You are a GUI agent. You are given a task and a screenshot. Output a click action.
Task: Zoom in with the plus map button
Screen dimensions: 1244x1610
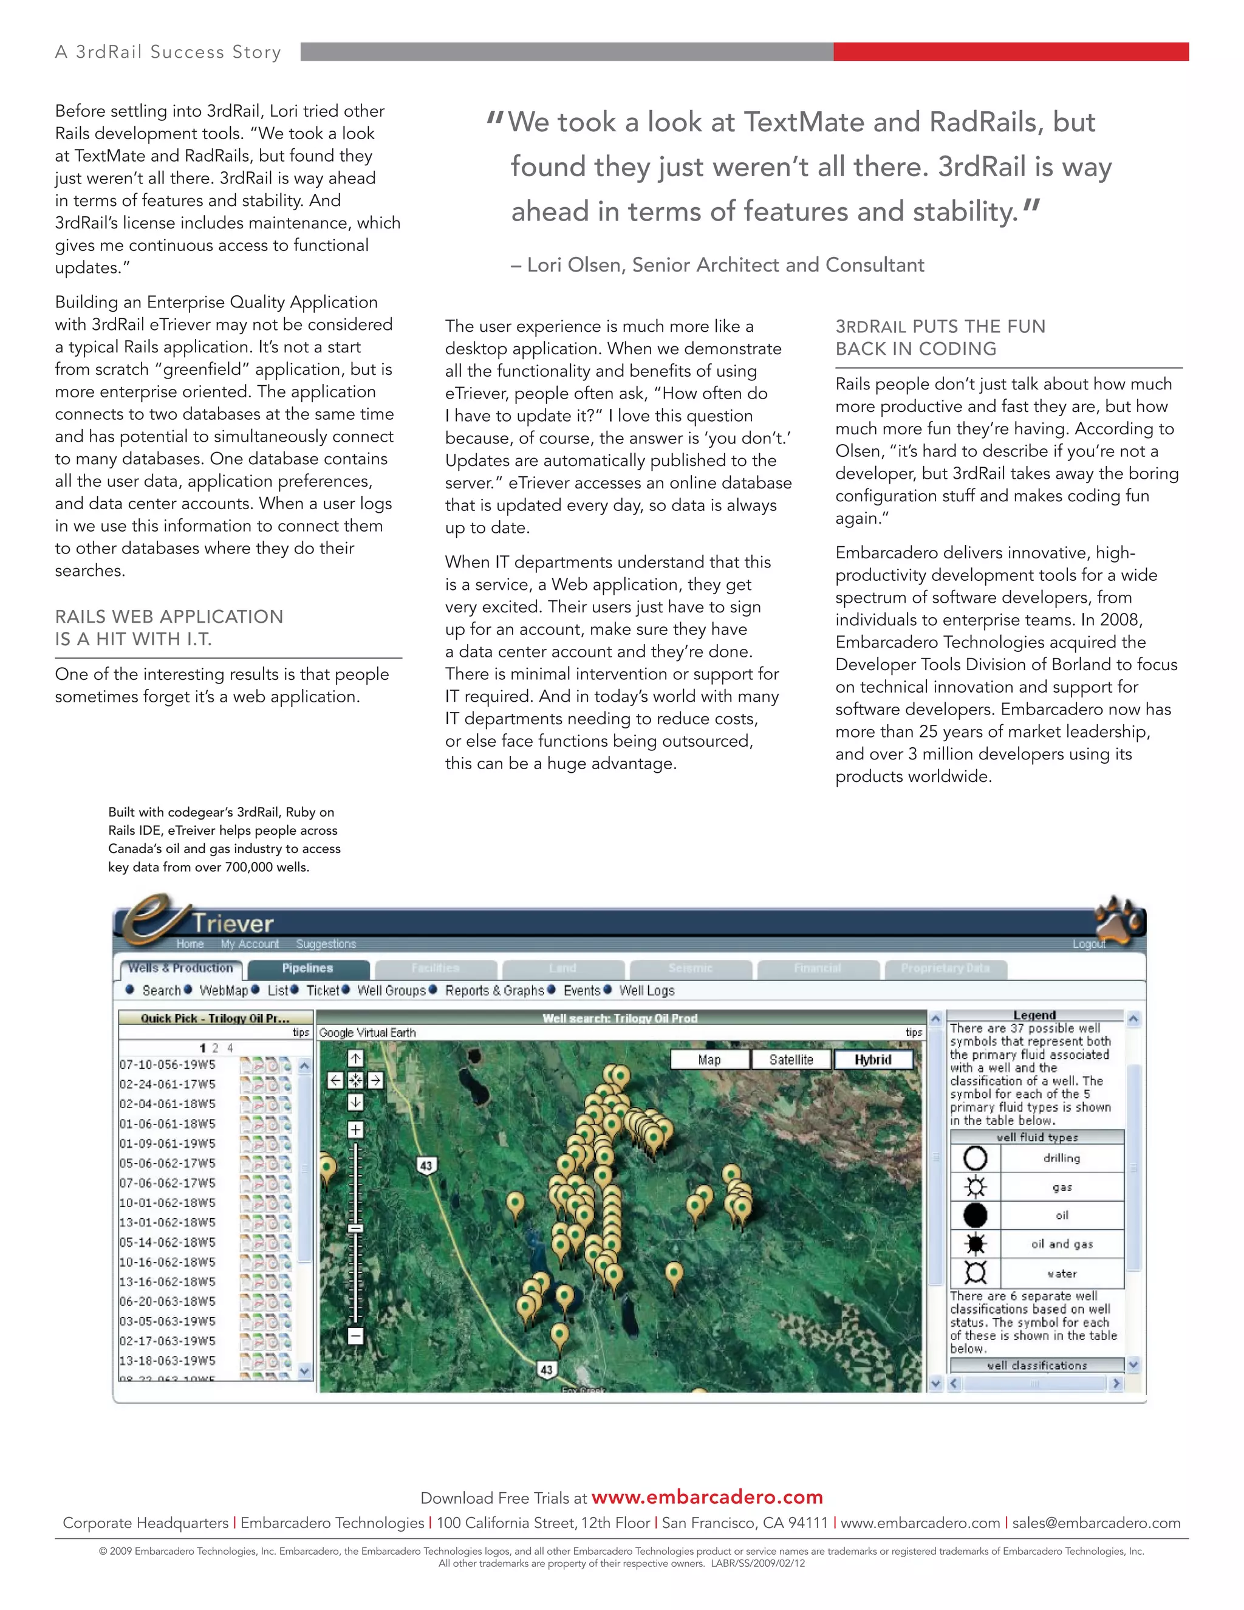(x=356, y=1129)
